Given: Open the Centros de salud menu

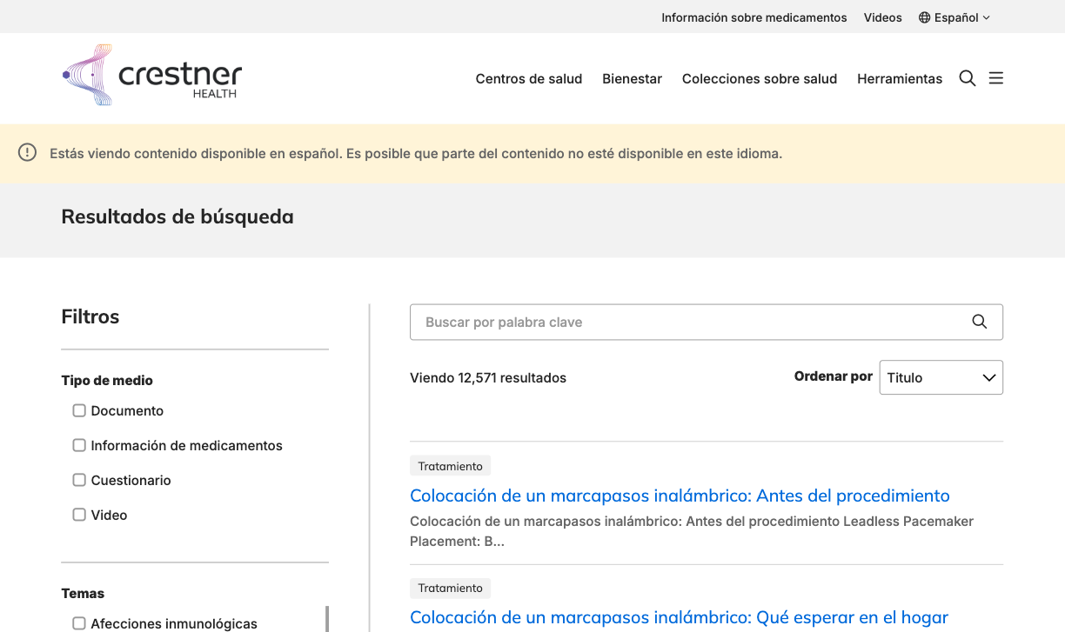Looking at the screenshot, I should 528,78.
